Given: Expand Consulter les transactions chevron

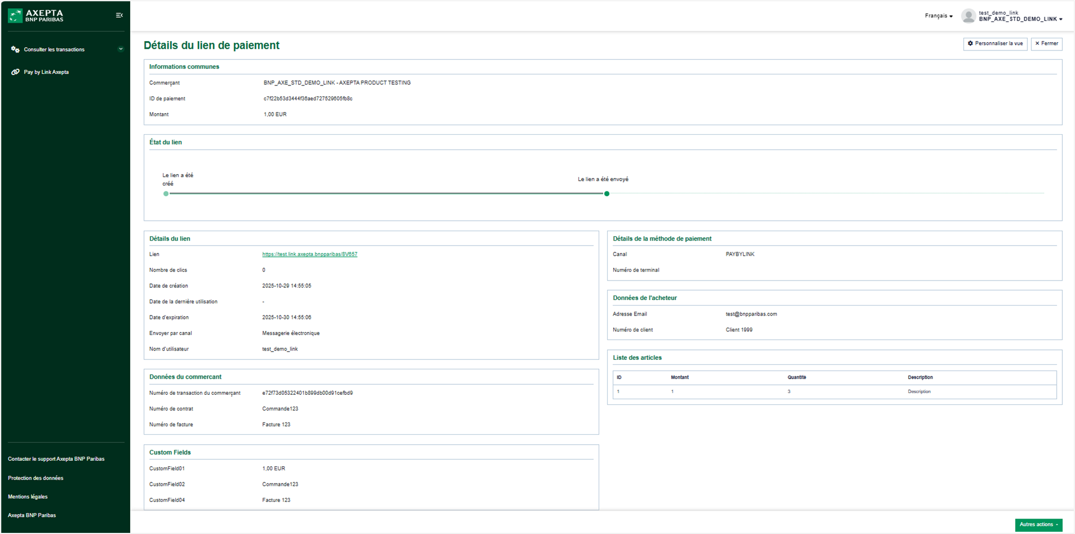Looking at the screenshot, I should 120,49.
